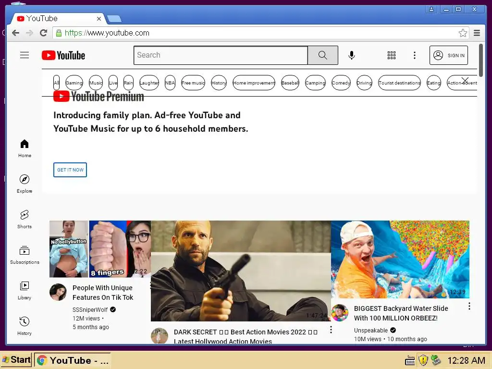The image size is (492, 369).
Task: Activate voice search microphone
Action: pyautogui.click(x=352, y=55)
